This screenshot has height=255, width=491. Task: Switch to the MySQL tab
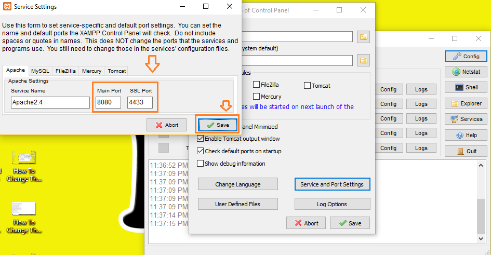tap(40, 71)
